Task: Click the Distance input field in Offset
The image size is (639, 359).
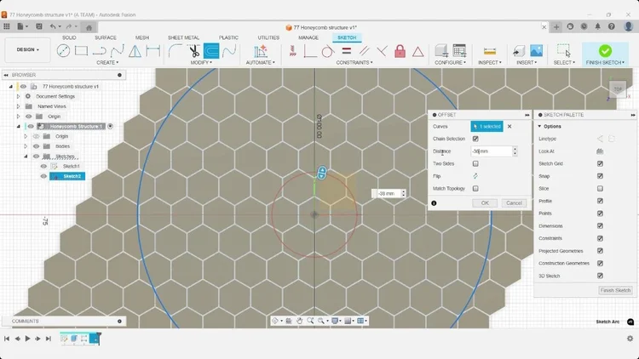Action: (492, 151)
